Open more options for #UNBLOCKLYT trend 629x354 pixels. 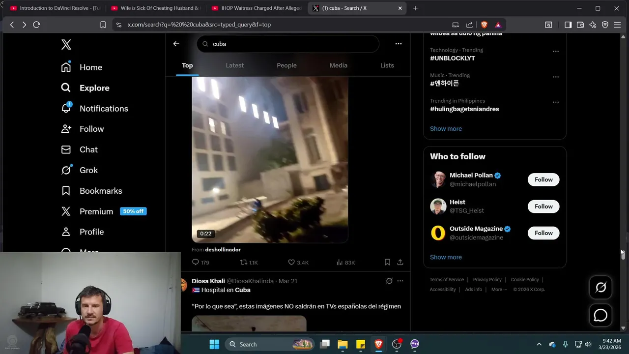[556, 51]
